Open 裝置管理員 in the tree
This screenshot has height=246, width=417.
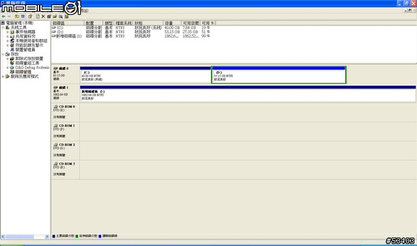[25, 49]
